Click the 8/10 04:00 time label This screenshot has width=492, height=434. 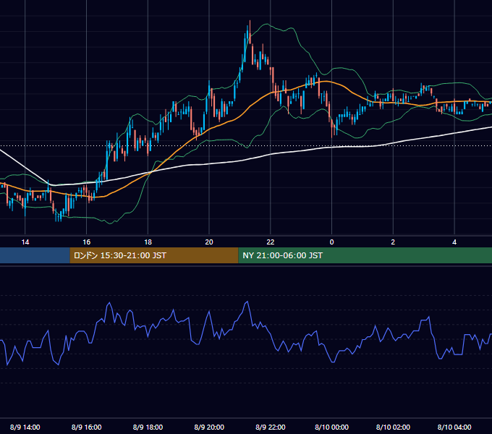[454, 427]
